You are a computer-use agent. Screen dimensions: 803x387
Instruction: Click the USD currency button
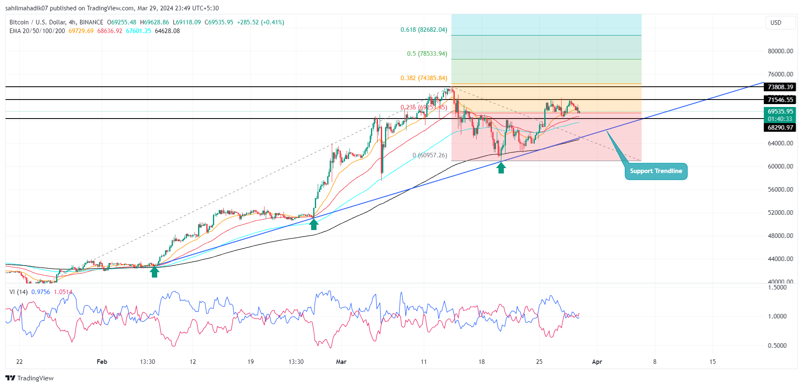780,23
